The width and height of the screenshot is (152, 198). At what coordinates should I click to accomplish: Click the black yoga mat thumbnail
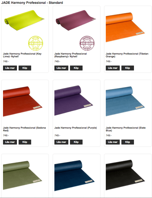point(125,175)
